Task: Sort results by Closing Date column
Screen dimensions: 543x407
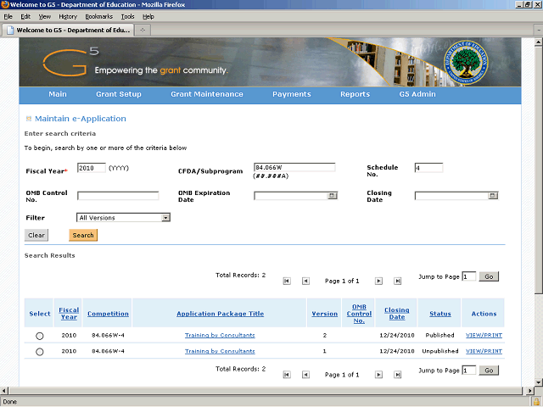Action: [x=397, y=314]
